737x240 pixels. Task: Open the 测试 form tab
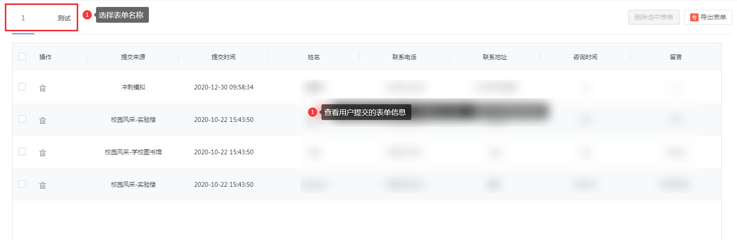pyautogui.click(x=64, y=18)
